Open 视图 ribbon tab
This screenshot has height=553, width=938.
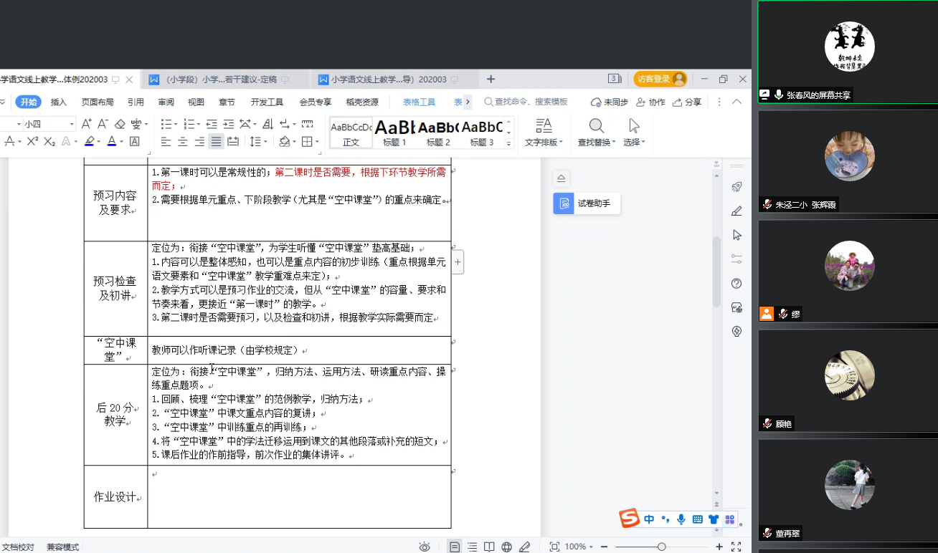click(x=196, y=102)
